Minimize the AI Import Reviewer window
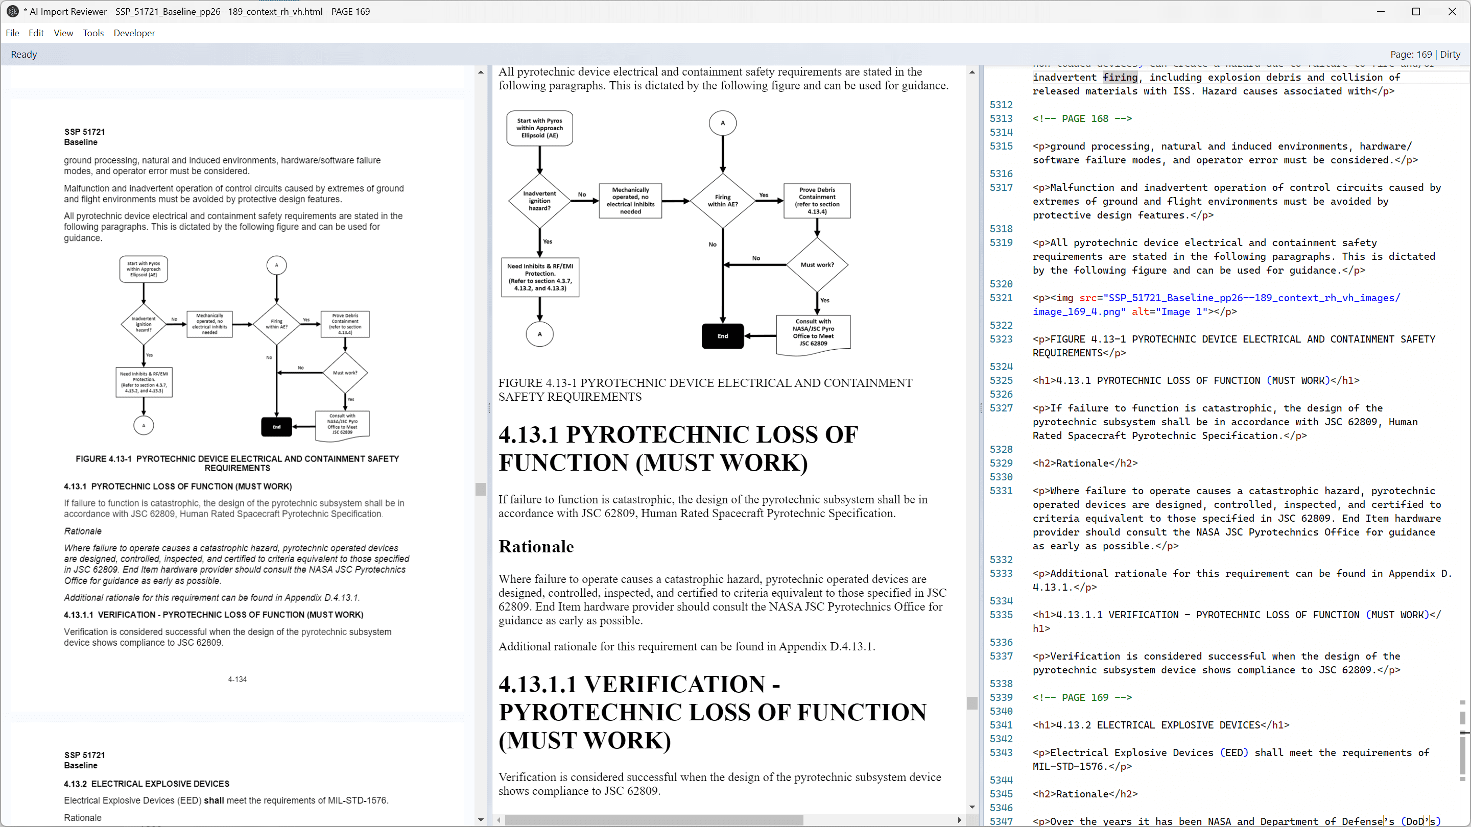 [x=1380, y=11]
